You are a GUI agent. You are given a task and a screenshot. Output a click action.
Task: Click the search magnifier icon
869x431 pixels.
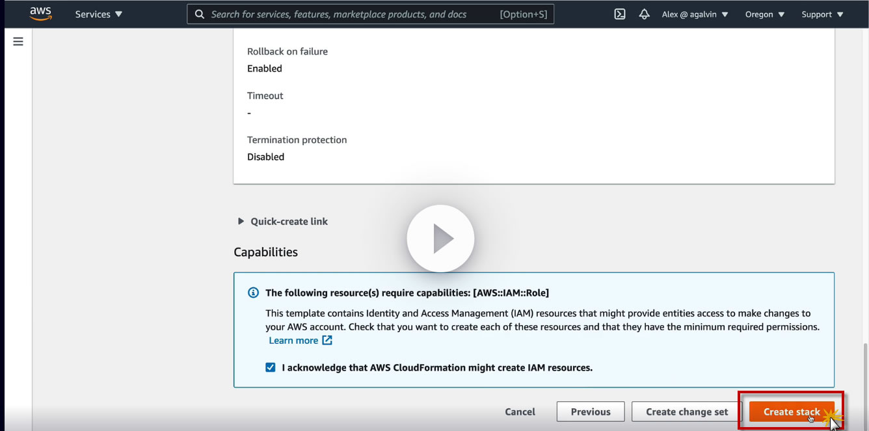[200, 14]
